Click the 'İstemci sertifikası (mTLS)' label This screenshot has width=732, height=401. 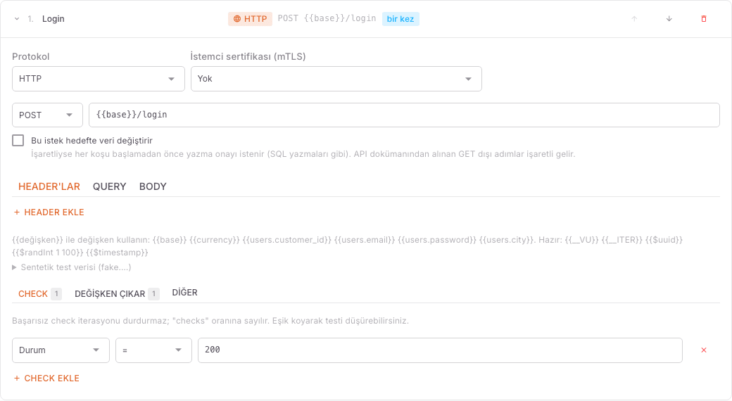pyautogui.click(x=248, y=56)
